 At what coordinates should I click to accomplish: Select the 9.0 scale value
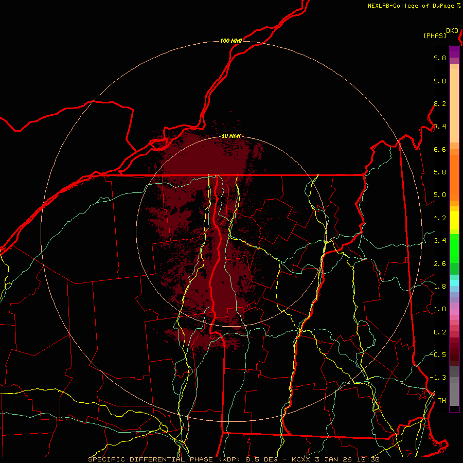click(x=440, y=81)
